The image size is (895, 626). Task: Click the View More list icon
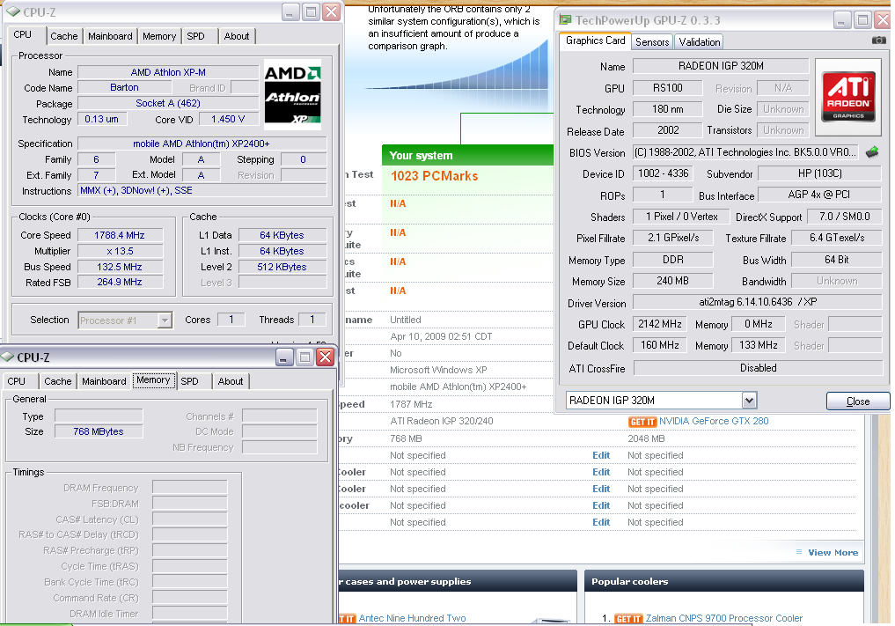(x=799, y=552)
